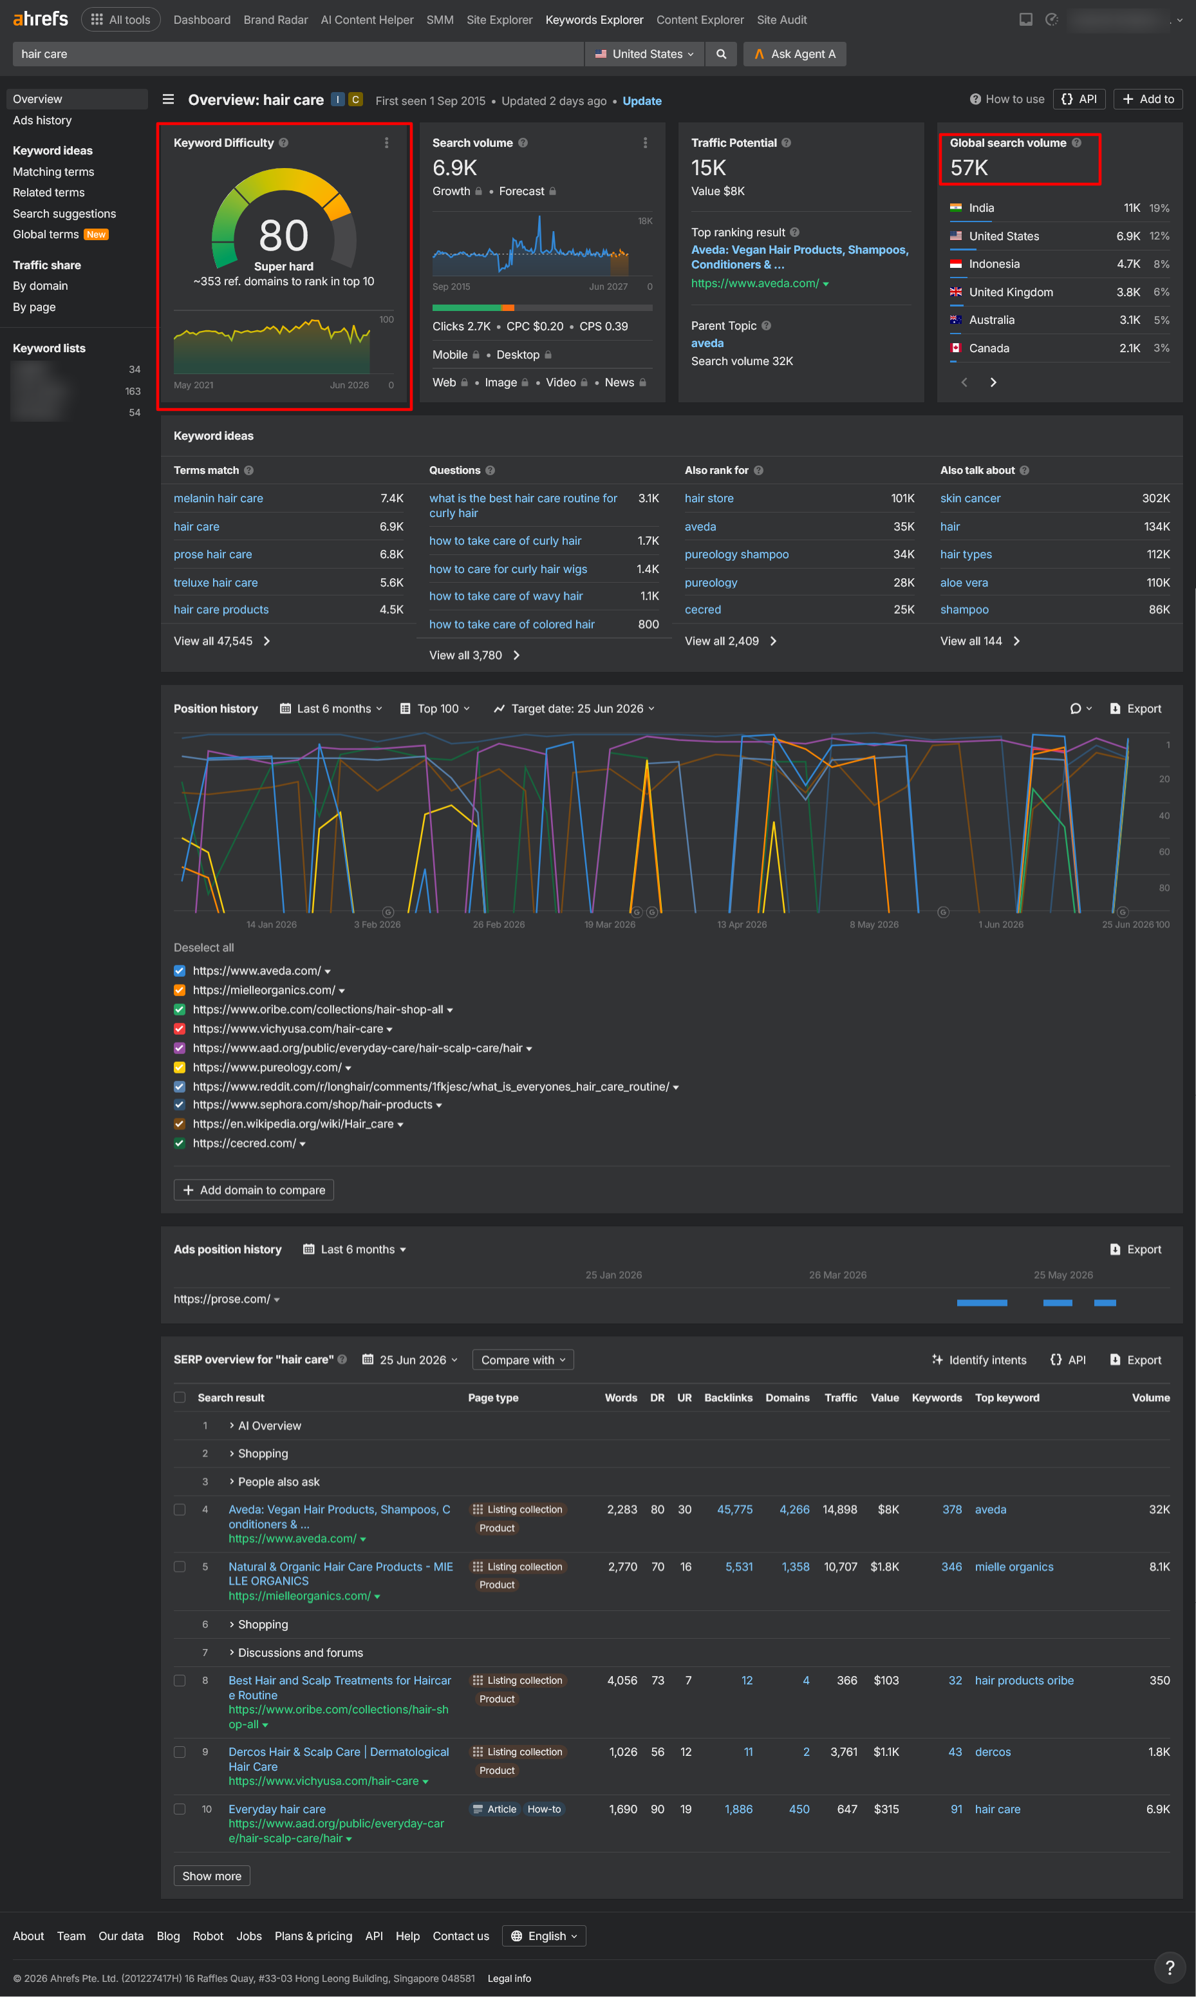Viewport: 1196px width, 1998px height.
Task: Click the first blue prose.com ads position bar
Action: [982, 1303]
